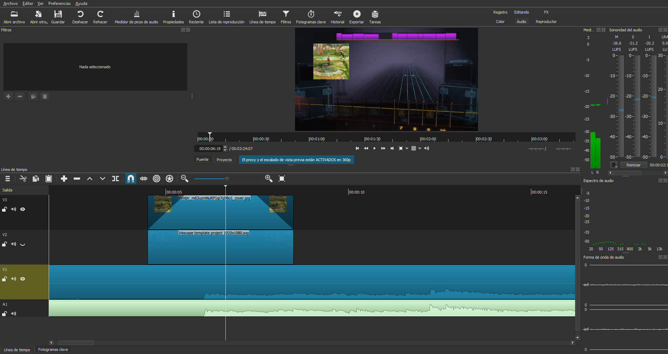Viewport: 668px width, 354px height.
Task: Toggle visibility of track V2
Action: coord(23,244)
